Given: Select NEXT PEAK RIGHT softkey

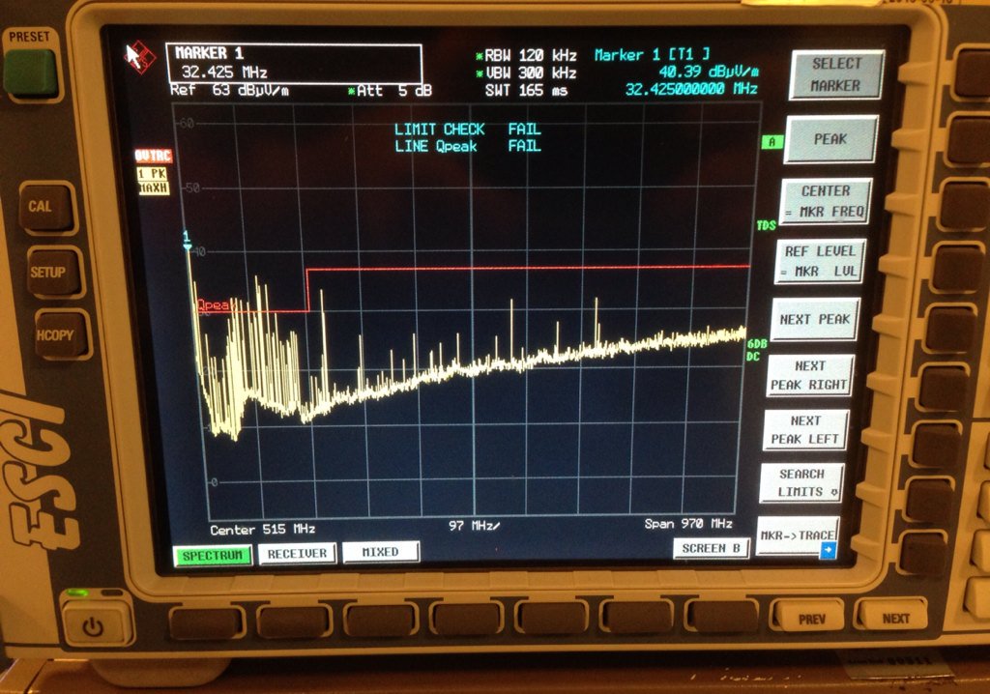Looking at the screenshot, I should click(x=809, y=375).
